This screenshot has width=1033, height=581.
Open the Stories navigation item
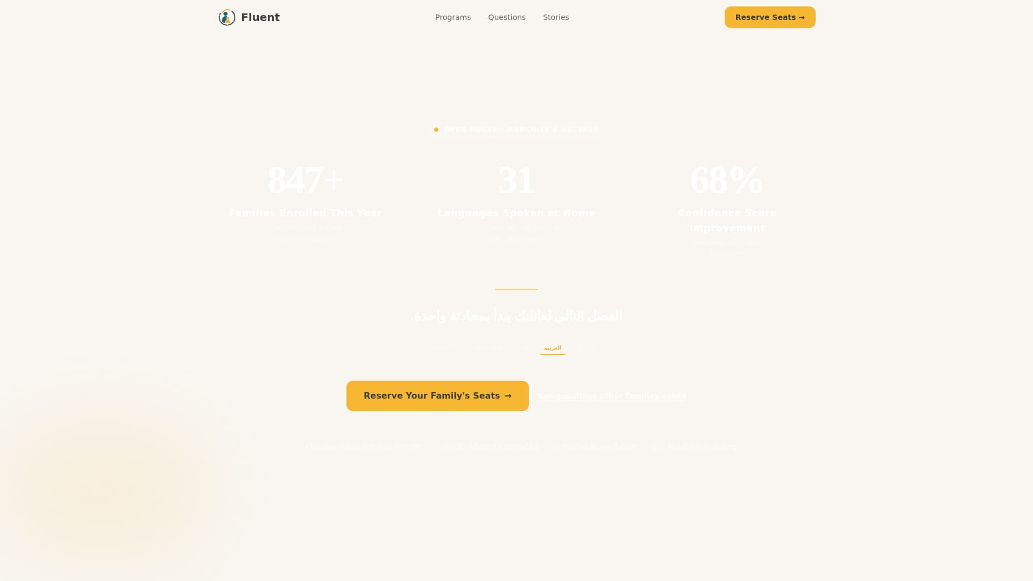pos(556,17)
